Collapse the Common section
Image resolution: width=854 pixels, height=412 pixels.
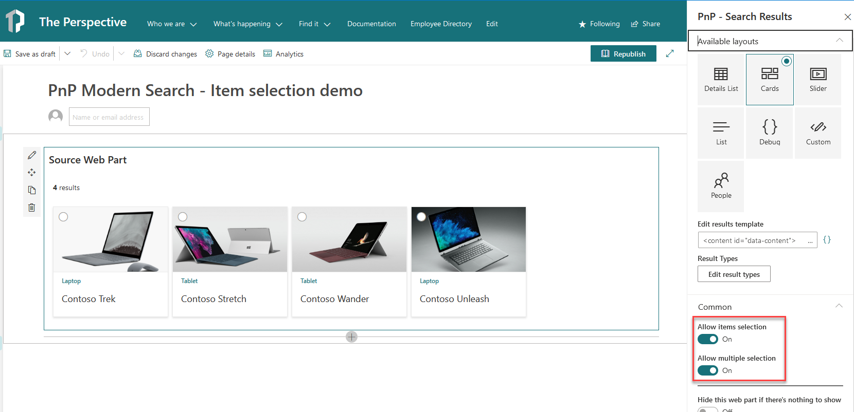tap(839, 306)
